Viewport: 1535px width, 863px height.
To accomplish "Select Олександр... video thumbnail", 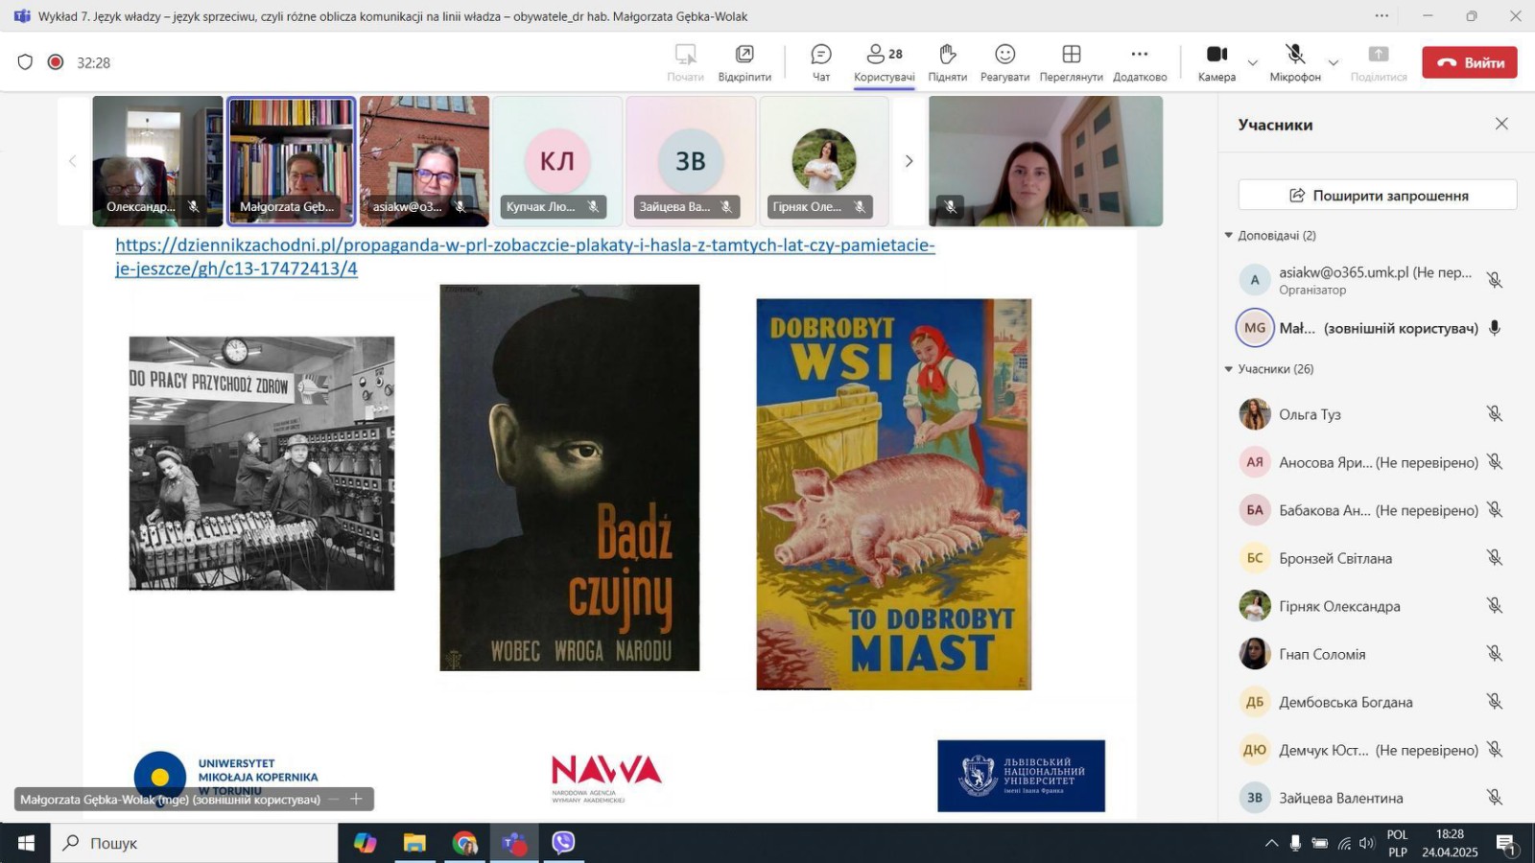I will pyautogui.click(x=157, y=161).
